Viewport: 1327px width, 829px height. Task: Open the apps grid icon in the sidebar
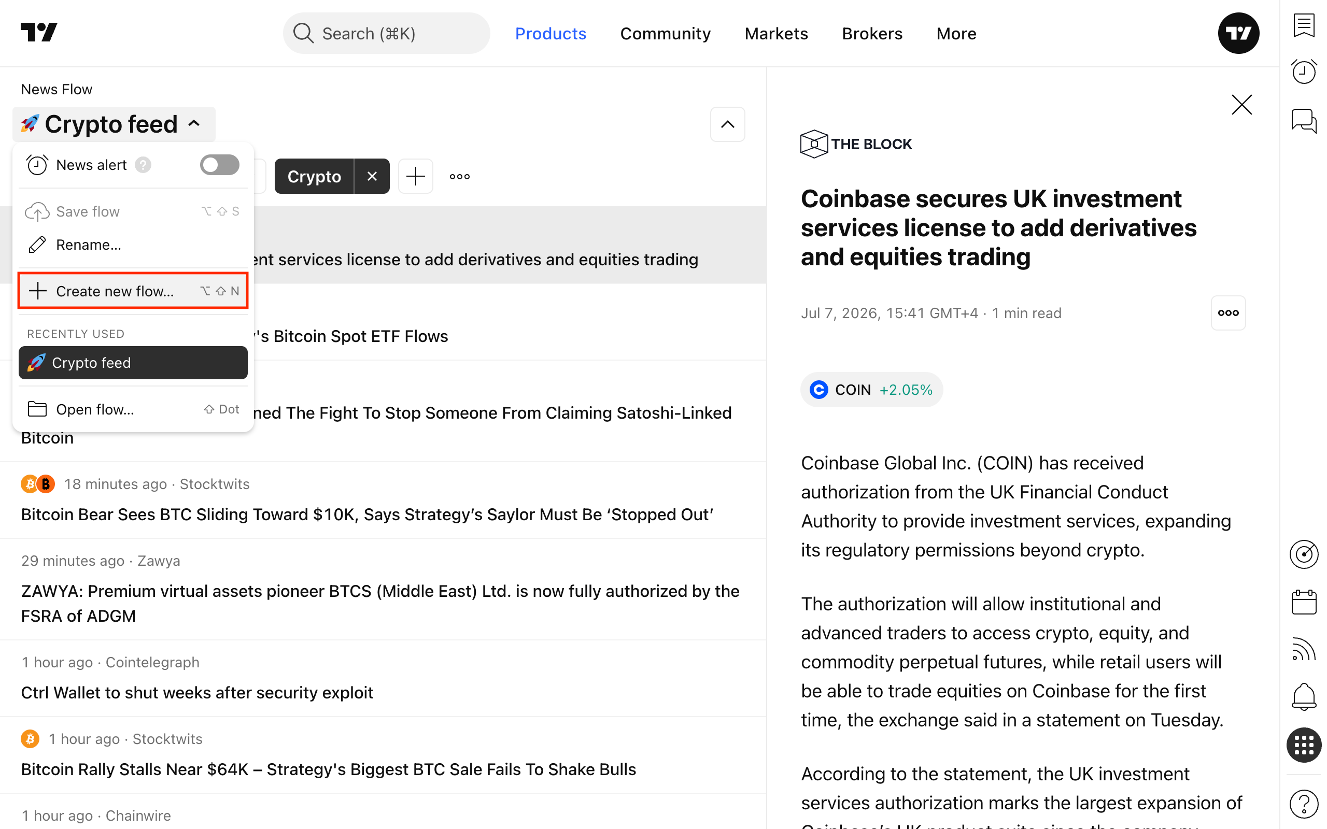click(1304, 745)
